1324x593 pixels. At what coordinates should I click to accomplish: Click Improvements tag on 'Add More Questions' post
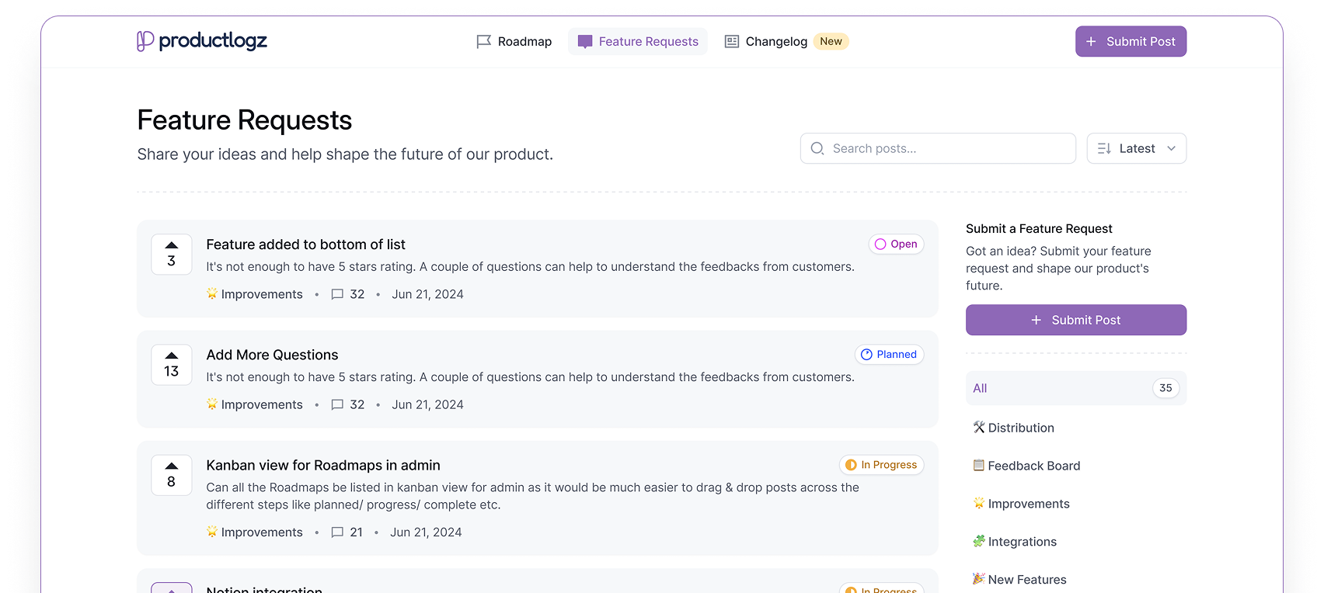255,404
